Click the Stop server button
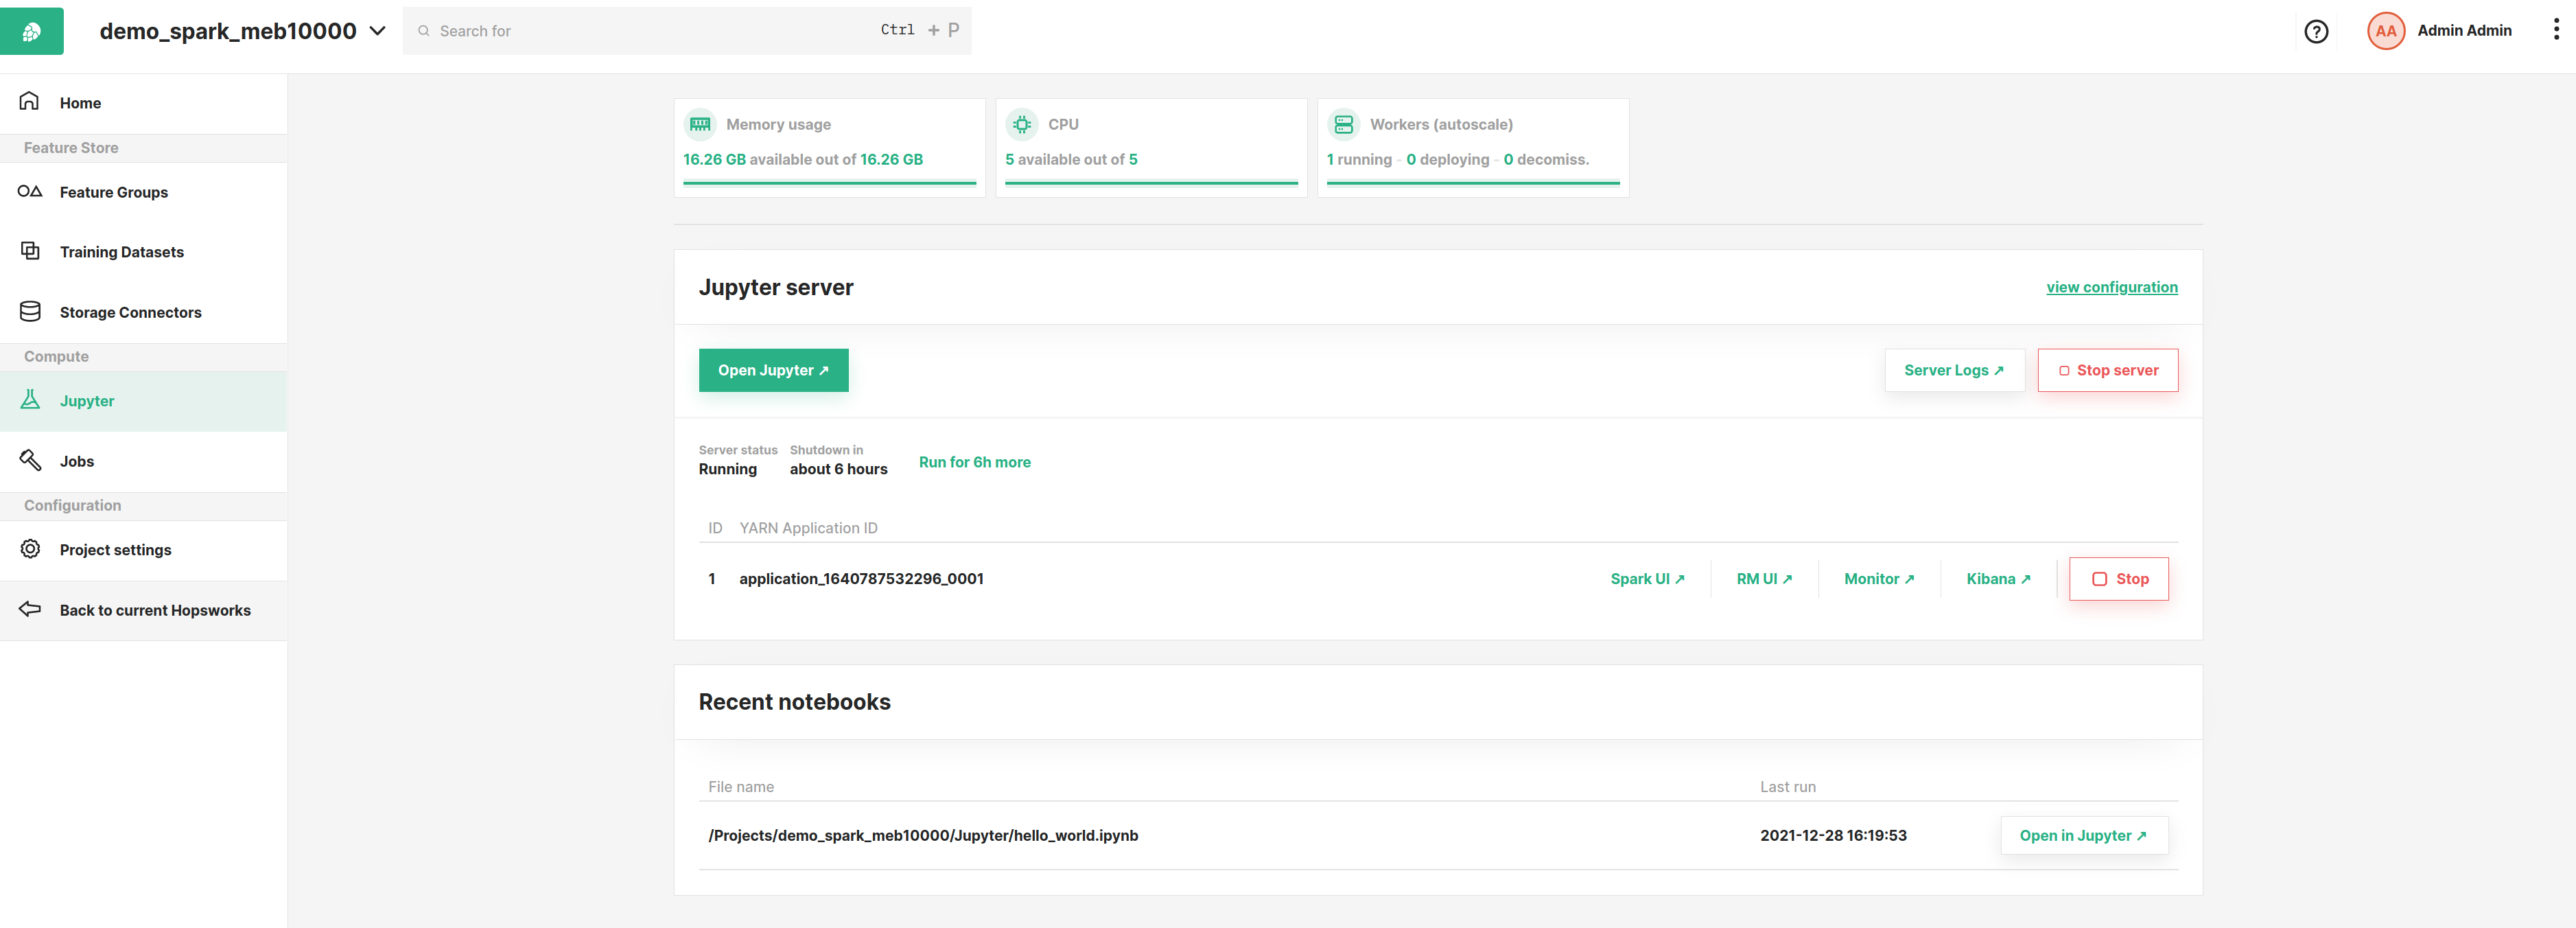This screenshot has width=2576, height=928. [2107, 370]
